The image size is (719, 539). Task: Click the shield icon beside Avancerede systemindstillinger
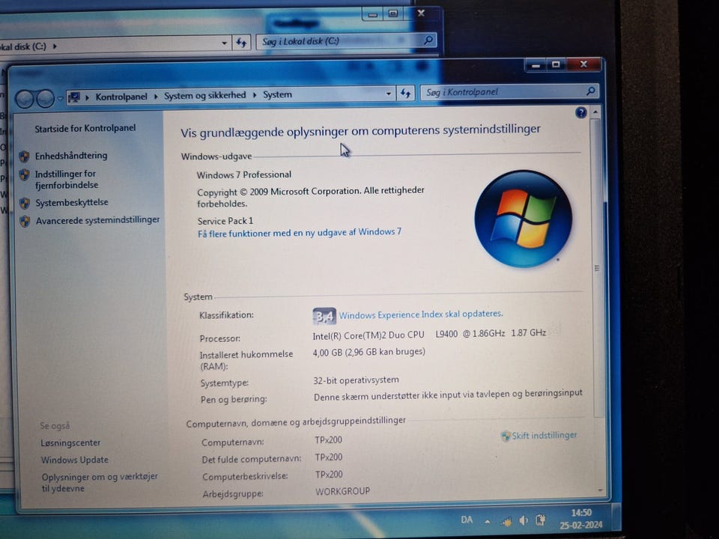(x=25, y=222)
